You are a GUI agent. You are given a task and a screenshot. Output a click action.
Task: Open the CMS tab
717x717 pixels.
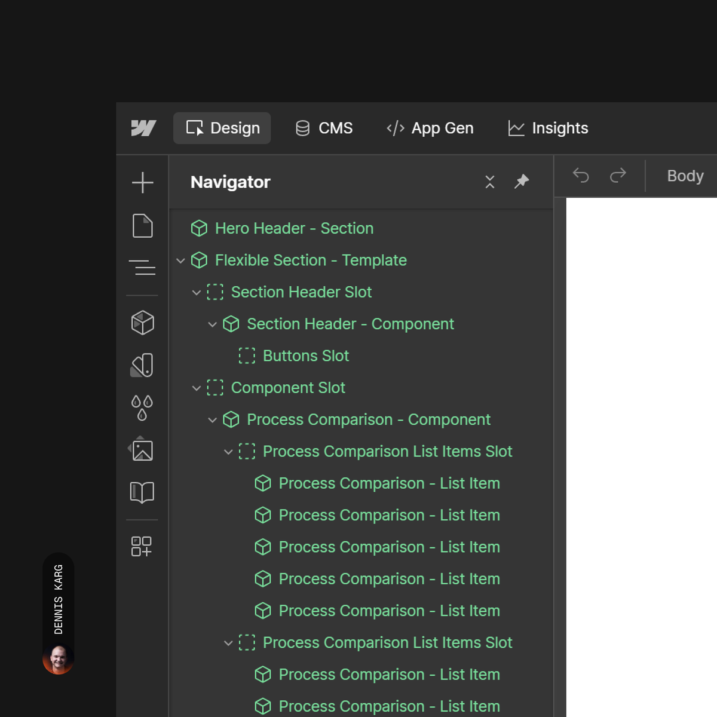pyautogui.click(x=324, y=128)
